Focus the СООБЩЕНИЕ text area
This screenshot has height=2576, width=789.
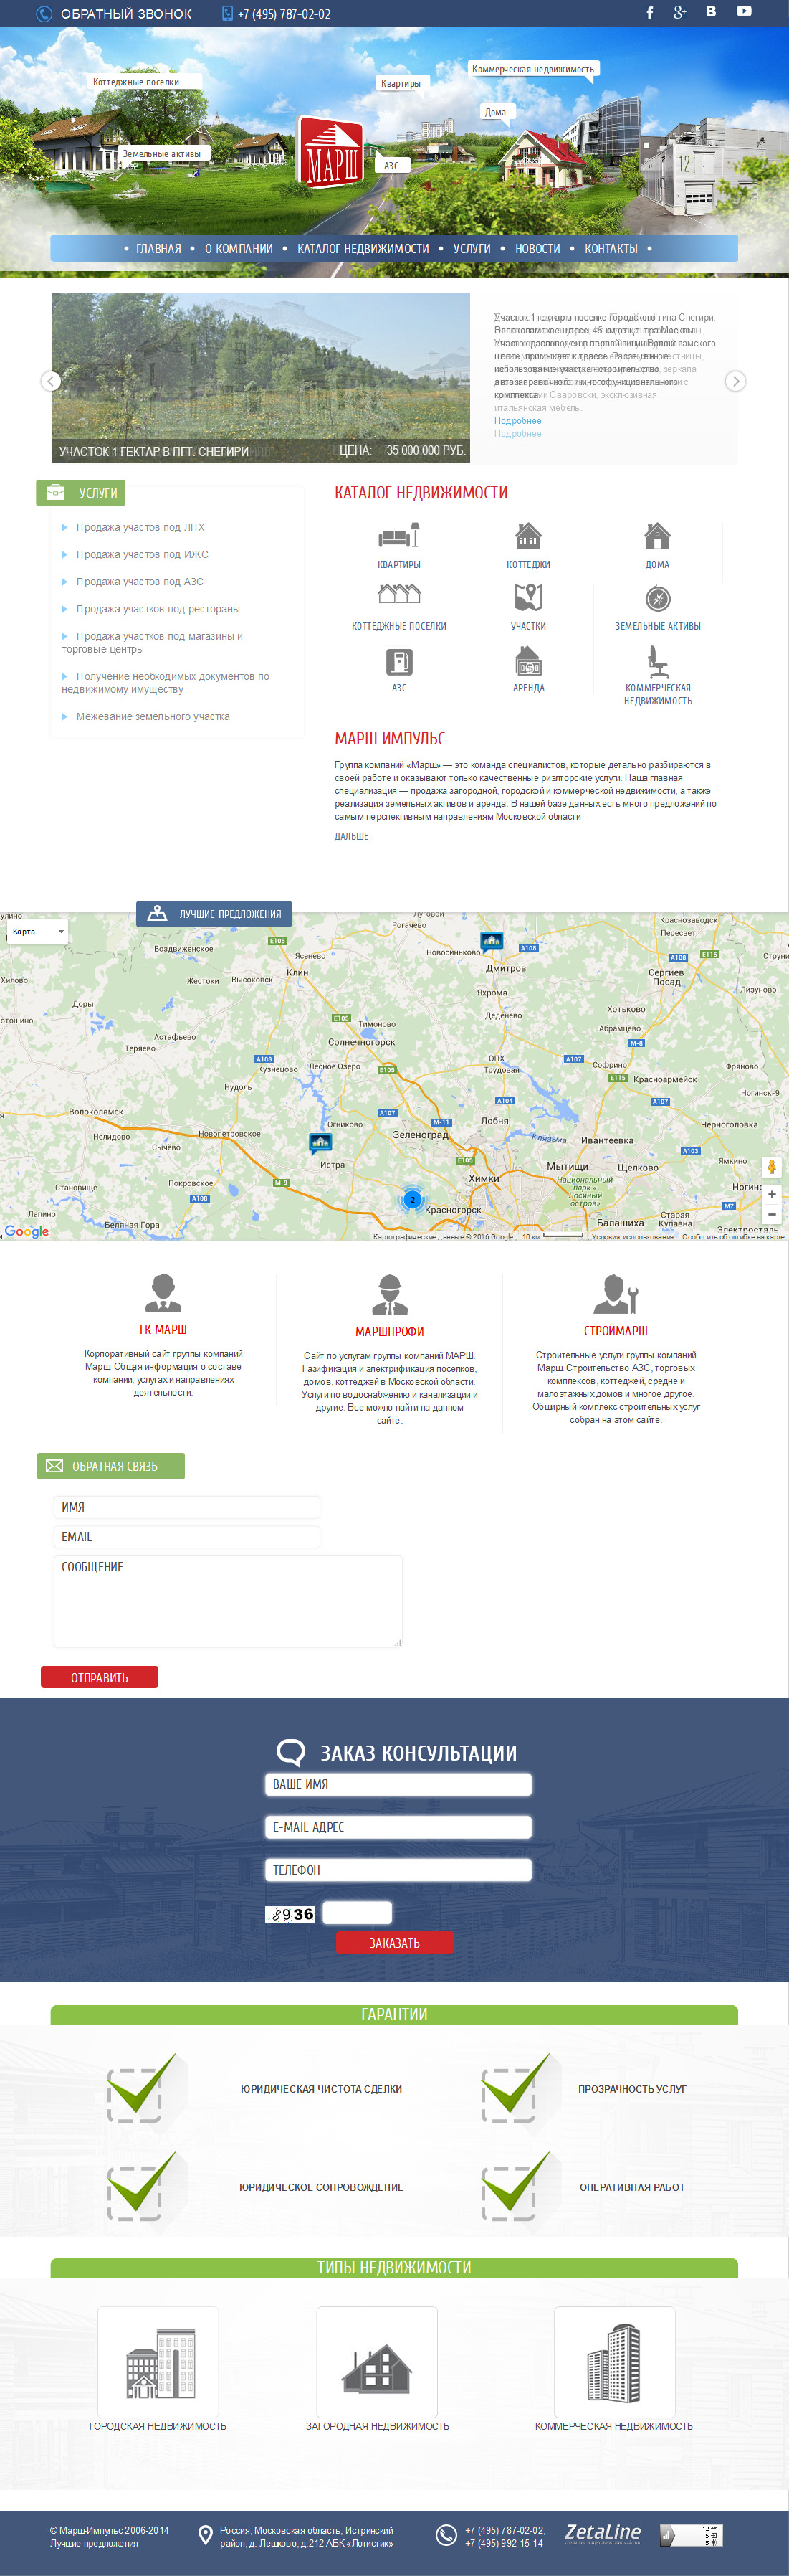click(228, 1601)
